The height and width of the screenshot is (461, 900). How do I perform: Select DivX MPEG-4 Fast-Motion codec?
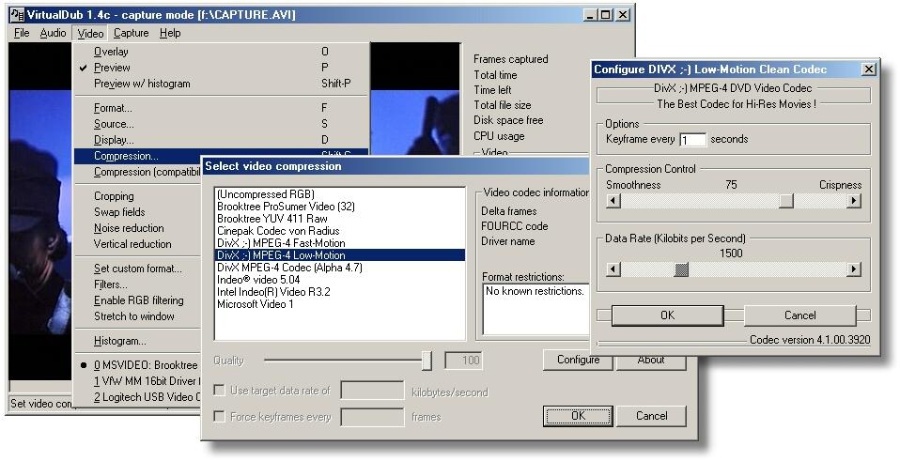(x=281, y=243)
